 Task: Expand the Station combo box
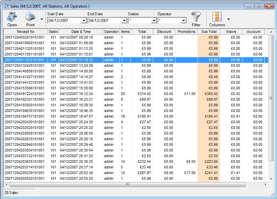[153, 21]
